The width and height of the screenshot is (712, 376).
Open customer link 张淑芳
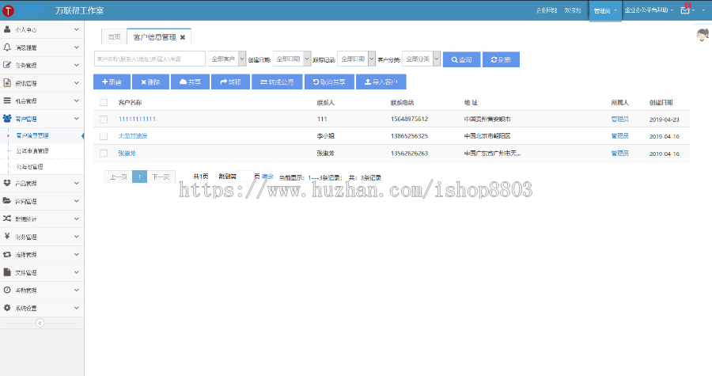127,154
